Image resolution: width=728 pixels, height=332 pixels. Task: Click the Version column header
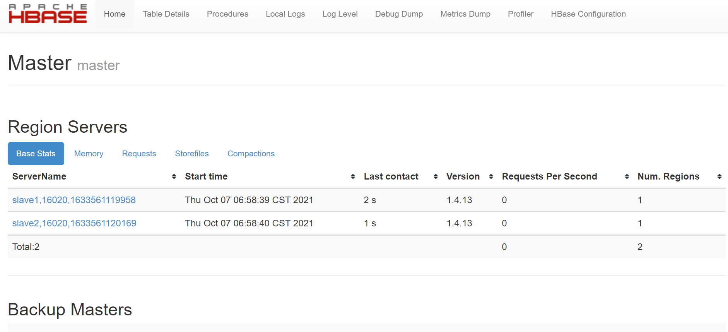[x=463, y=176]
